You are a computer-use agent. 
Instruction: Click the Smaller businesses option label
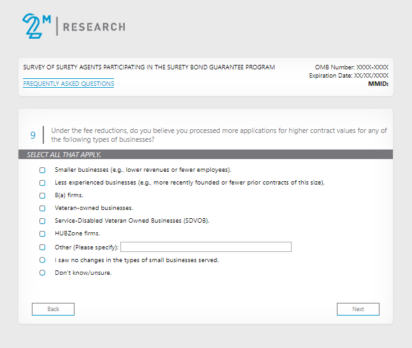coord(143,171)
